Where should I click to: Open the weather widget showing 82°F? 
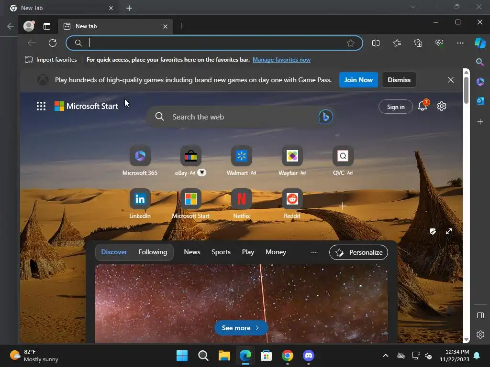[34, 356]
